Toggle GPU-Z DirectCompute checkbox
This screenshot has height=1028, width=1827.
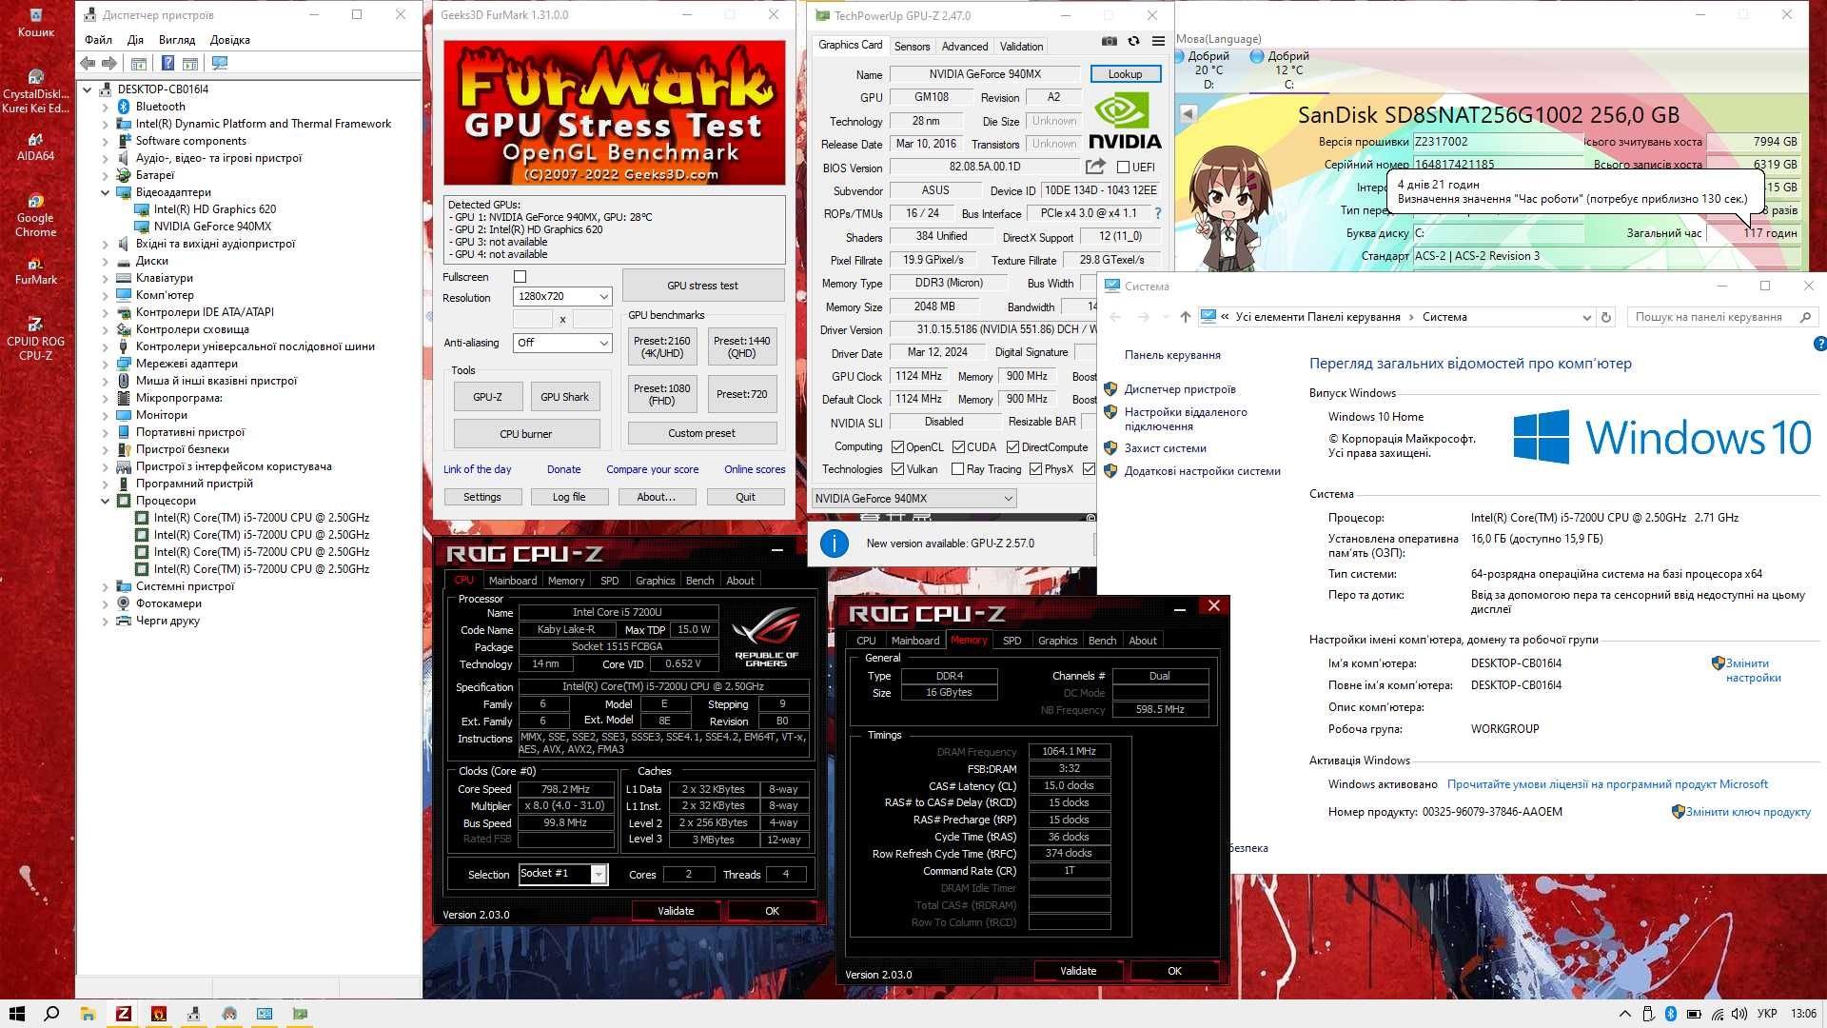click(1012, 446)
